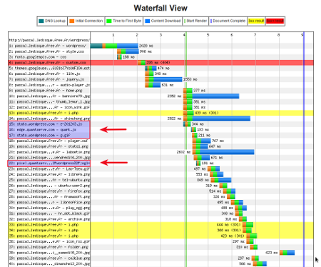The height and width of the screenshot is (267, 321).
Task: Click the page URL at top of request list
Action: 49,40
